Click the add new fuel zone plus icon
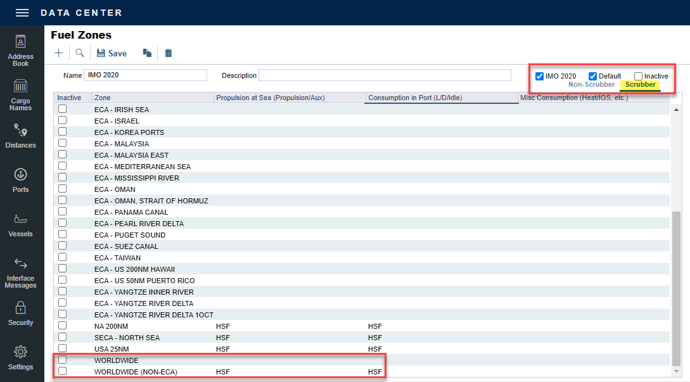The image size is (690, 382). point(58,53)
